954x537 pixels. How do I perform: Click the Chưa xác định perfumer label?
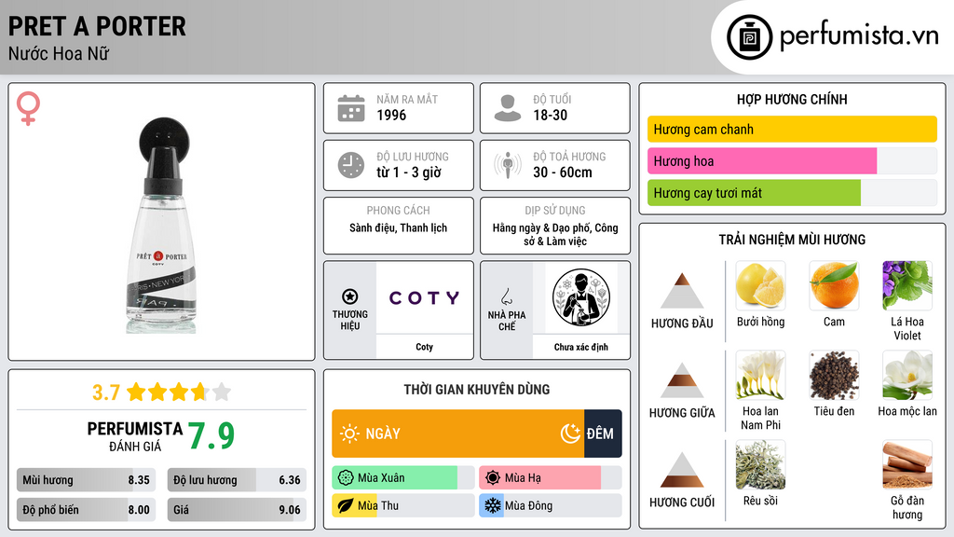(581, 347)
